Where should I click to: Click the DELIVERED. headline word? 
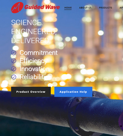(31, 41)
